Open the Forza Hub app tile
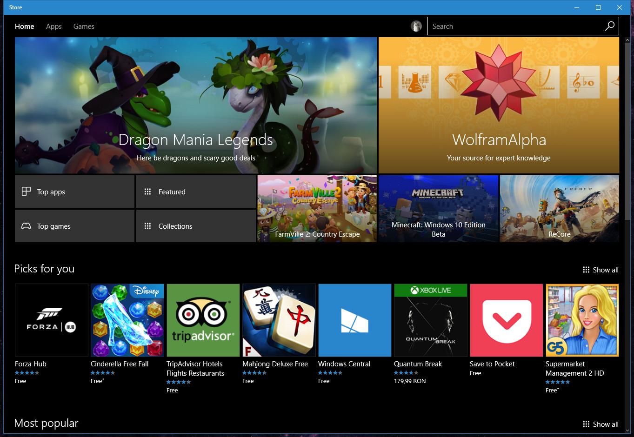The image size is (634, 437). (52, 320)
